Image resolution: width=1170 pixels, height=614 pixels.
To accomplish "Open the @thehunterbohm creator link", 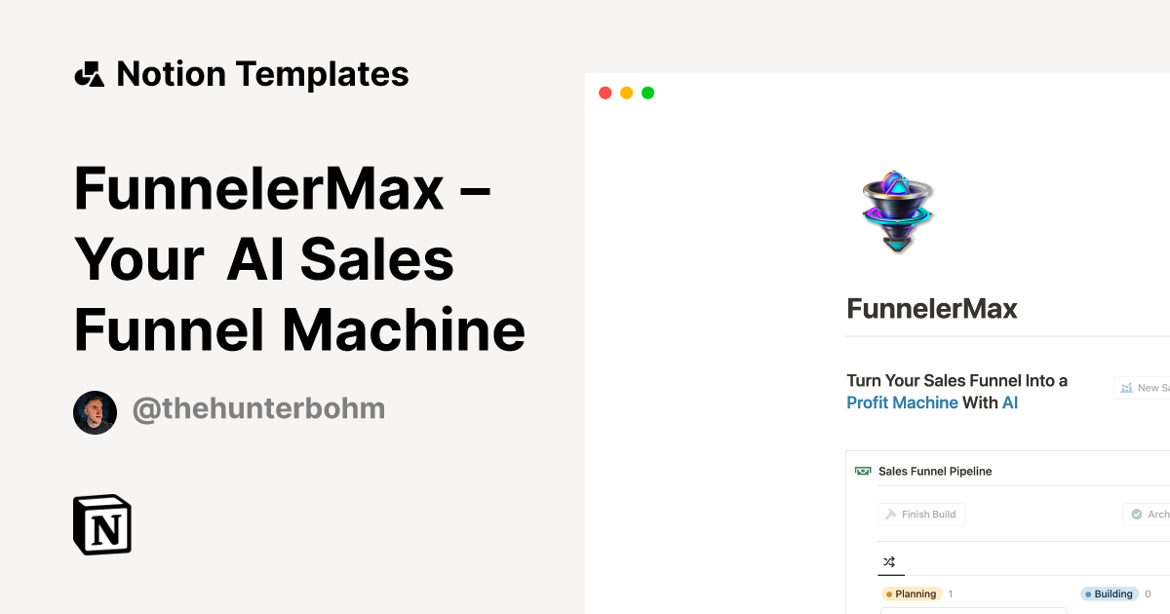I will click(x=258, y=409).
